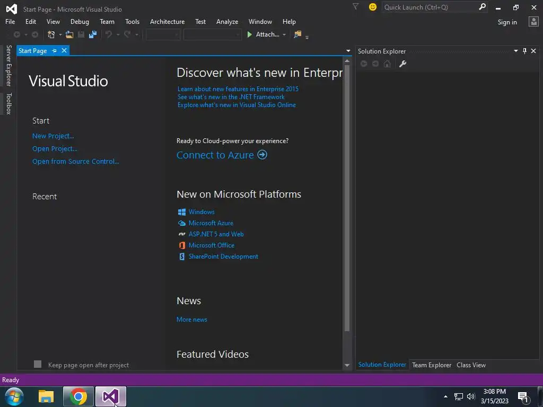Close the Start Page tab
543x407 pixels.
click(x=64, y=50)
